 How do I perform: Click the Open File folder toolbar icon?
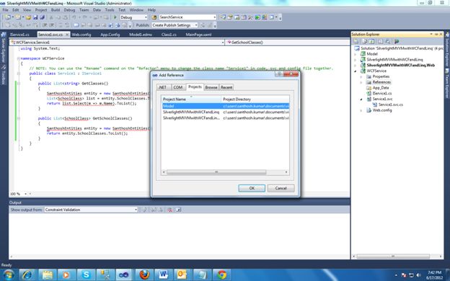tap(28, 17)
